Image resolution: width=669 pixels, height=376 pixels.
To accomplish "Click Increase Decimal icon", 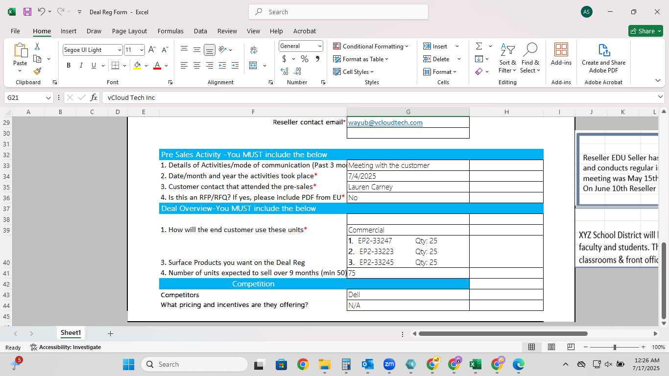I will point(285,71).
